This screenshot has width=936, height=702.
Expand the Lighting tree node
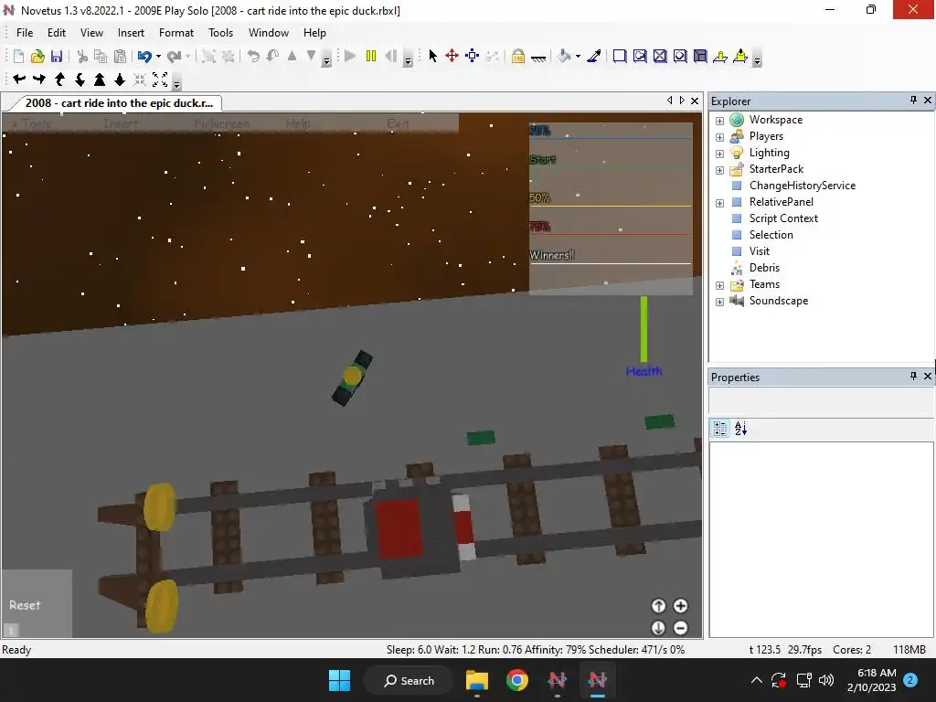[x=720, y=154]
